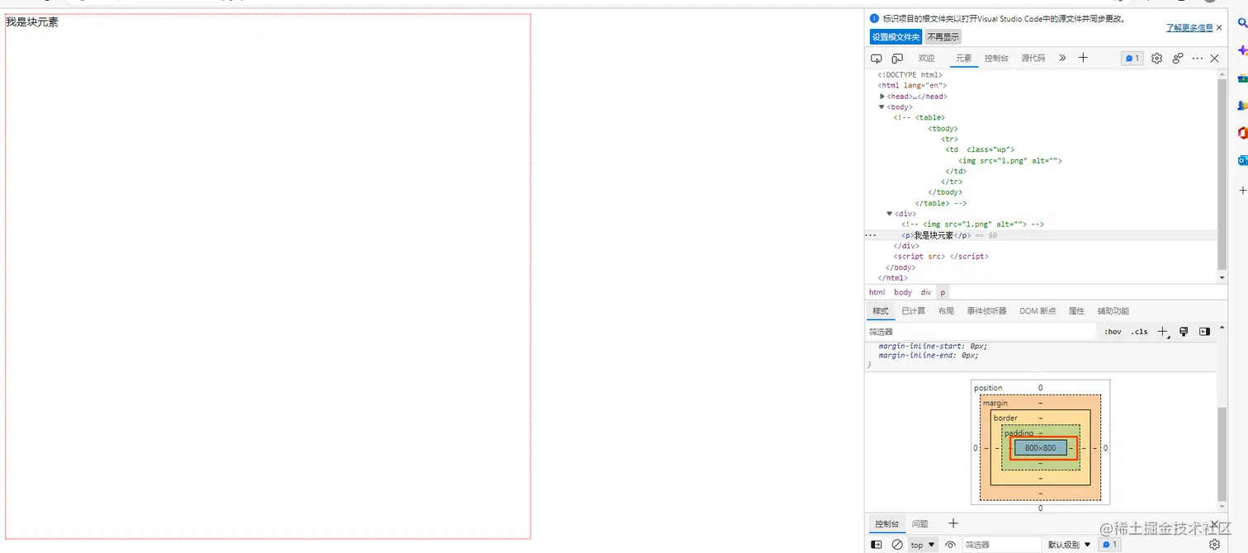The image size is (1248, 553).
Task: Open console settings gear icon
Action: tap(1214, 545)
